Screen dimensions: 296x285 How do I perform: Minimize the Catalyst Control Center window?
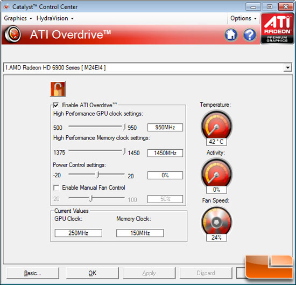(x=253, y=7)
